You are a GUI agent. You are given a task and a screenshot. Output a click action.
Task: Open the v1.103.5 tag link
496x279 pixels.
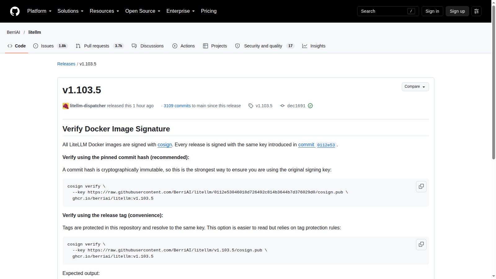[264, 106]
